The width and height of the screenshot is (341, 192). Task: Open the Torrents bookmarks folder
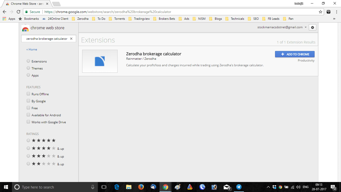click(x=117, y=19)
